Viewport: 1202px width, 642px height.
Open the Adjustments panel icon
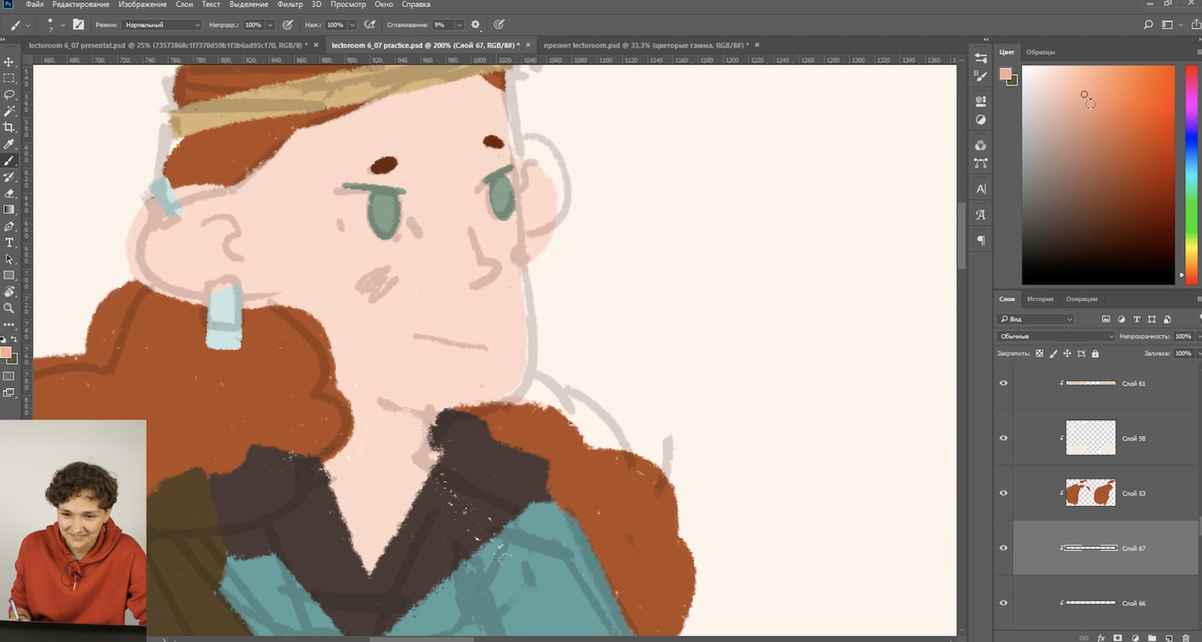(981, 119)
